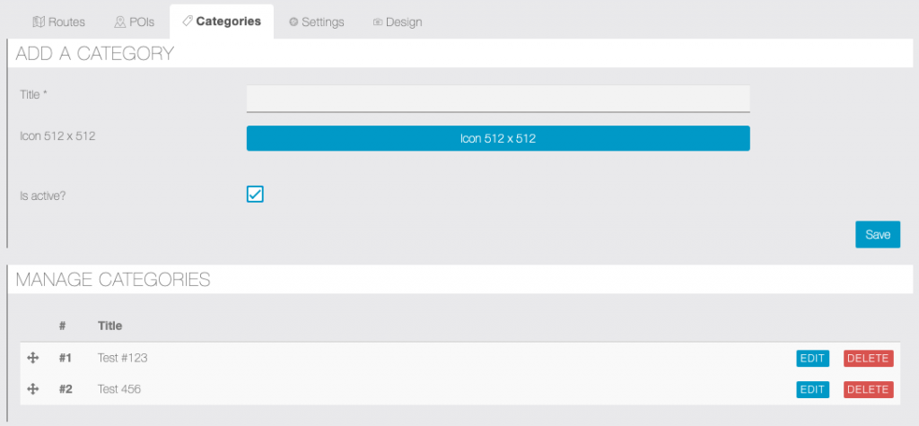Image resolution: width=919 pixels, height=426 pixels.
Task: Click the # column header
Action: 63,326
